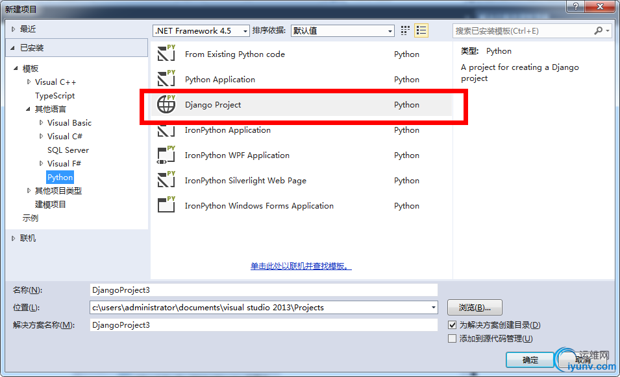Click the IronPython WPF Application icon
Image resolution: width=620 pixels, height=377 pixels.
pyautogui.click(x=166, y=155)
